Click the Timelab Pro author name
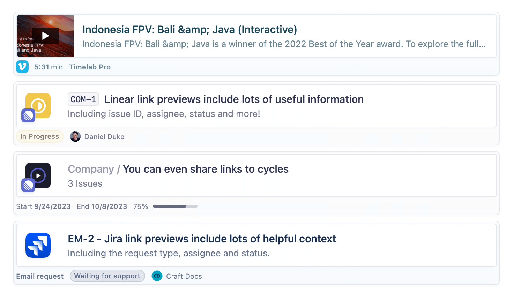The width and height of the screenshot is (513, 293). tap(90, 67)
